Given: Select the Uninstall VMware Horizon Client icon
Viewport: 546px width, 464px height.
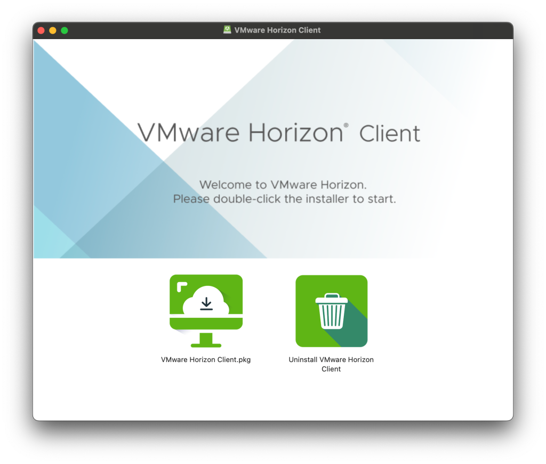Looking at the screenshot, I should [331, 310].
